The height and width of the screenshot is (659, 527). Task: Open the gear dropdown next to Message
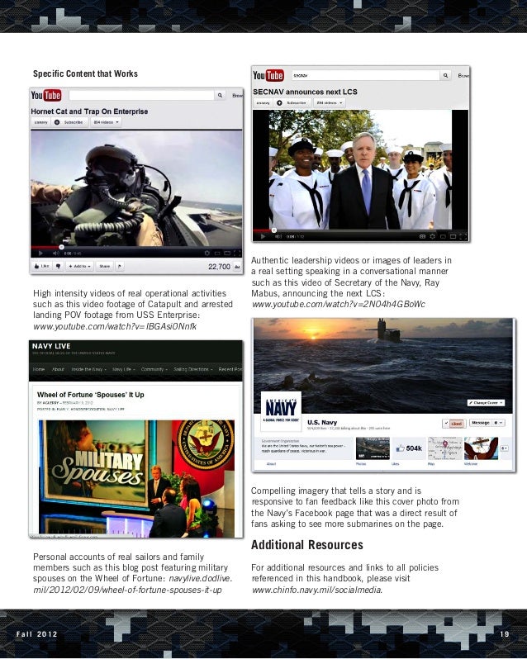(x=498, y=423)
